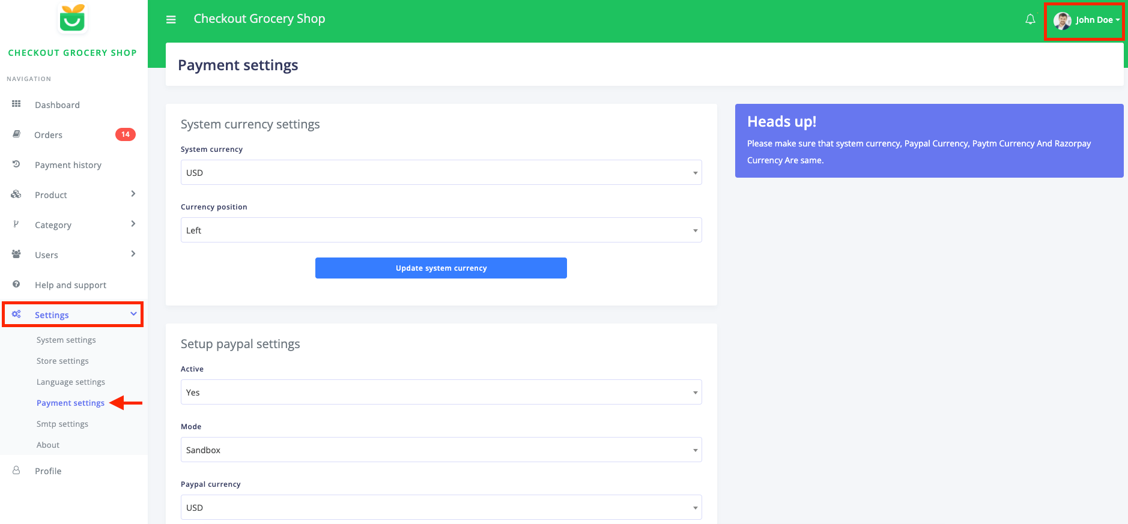Click the Help and support question icon
1128x524 pixels.
click(x=16, y=284)
